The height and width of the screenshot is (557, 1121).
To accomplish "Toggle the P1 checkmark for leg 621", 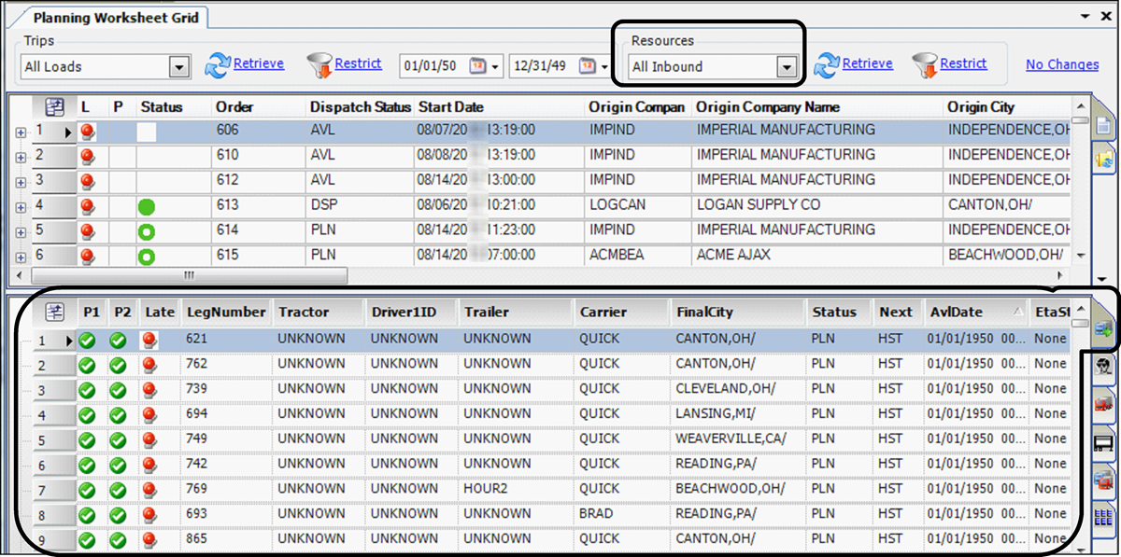I will point(90,341).
